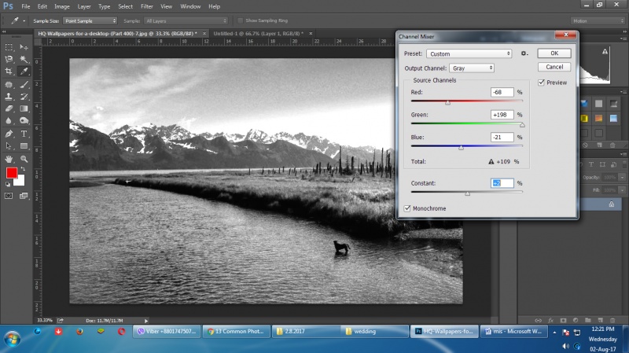Select the Rectangular Marquee tool
The height and width of the screenshot is (353, 629).
tap(9, 46)
